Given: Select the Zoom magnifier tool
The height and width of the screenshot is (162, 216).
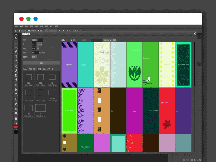Looking at the screenshot, I should pyautogui.click(x=16, y=123).
